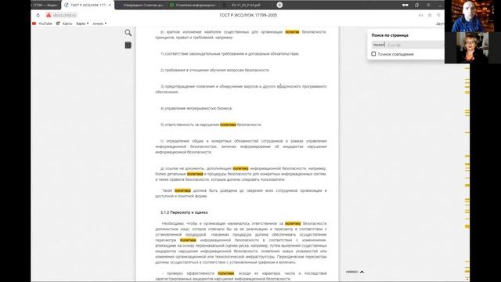The image size is (501, 282).
Task: Open the Карты bookmark
Action: (64, 23)
